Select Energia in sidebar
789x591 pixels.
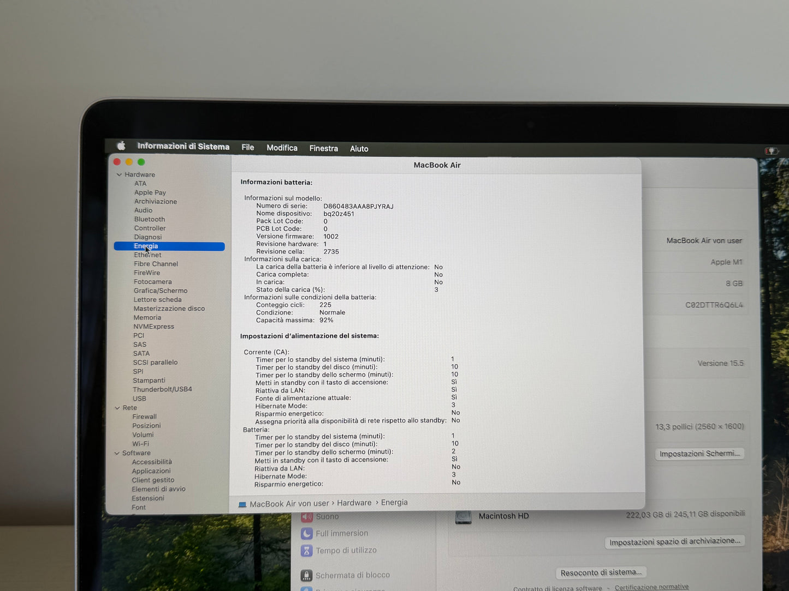point(169,246)
